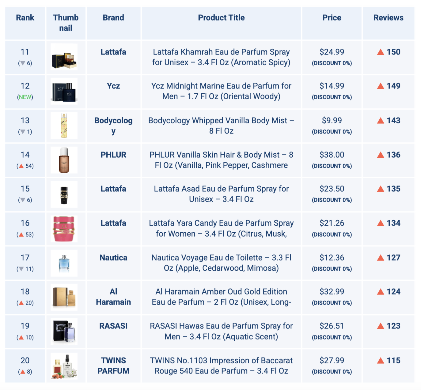This screenshot has height=390, width=421.
Task: Click the Lattafa Khamrah product thumbnail
Action: point(64,57)
